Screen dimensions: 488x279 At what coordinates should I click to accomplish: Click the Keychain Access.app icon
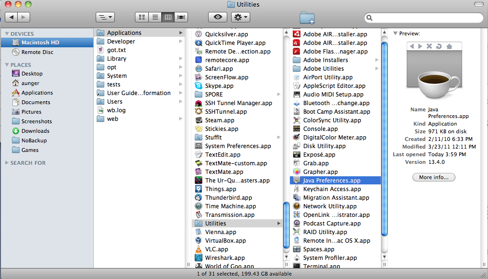tap(297, 189)
